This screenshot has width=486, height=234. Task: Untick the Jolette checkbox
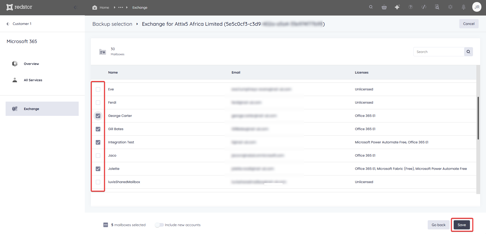point(98,169)
